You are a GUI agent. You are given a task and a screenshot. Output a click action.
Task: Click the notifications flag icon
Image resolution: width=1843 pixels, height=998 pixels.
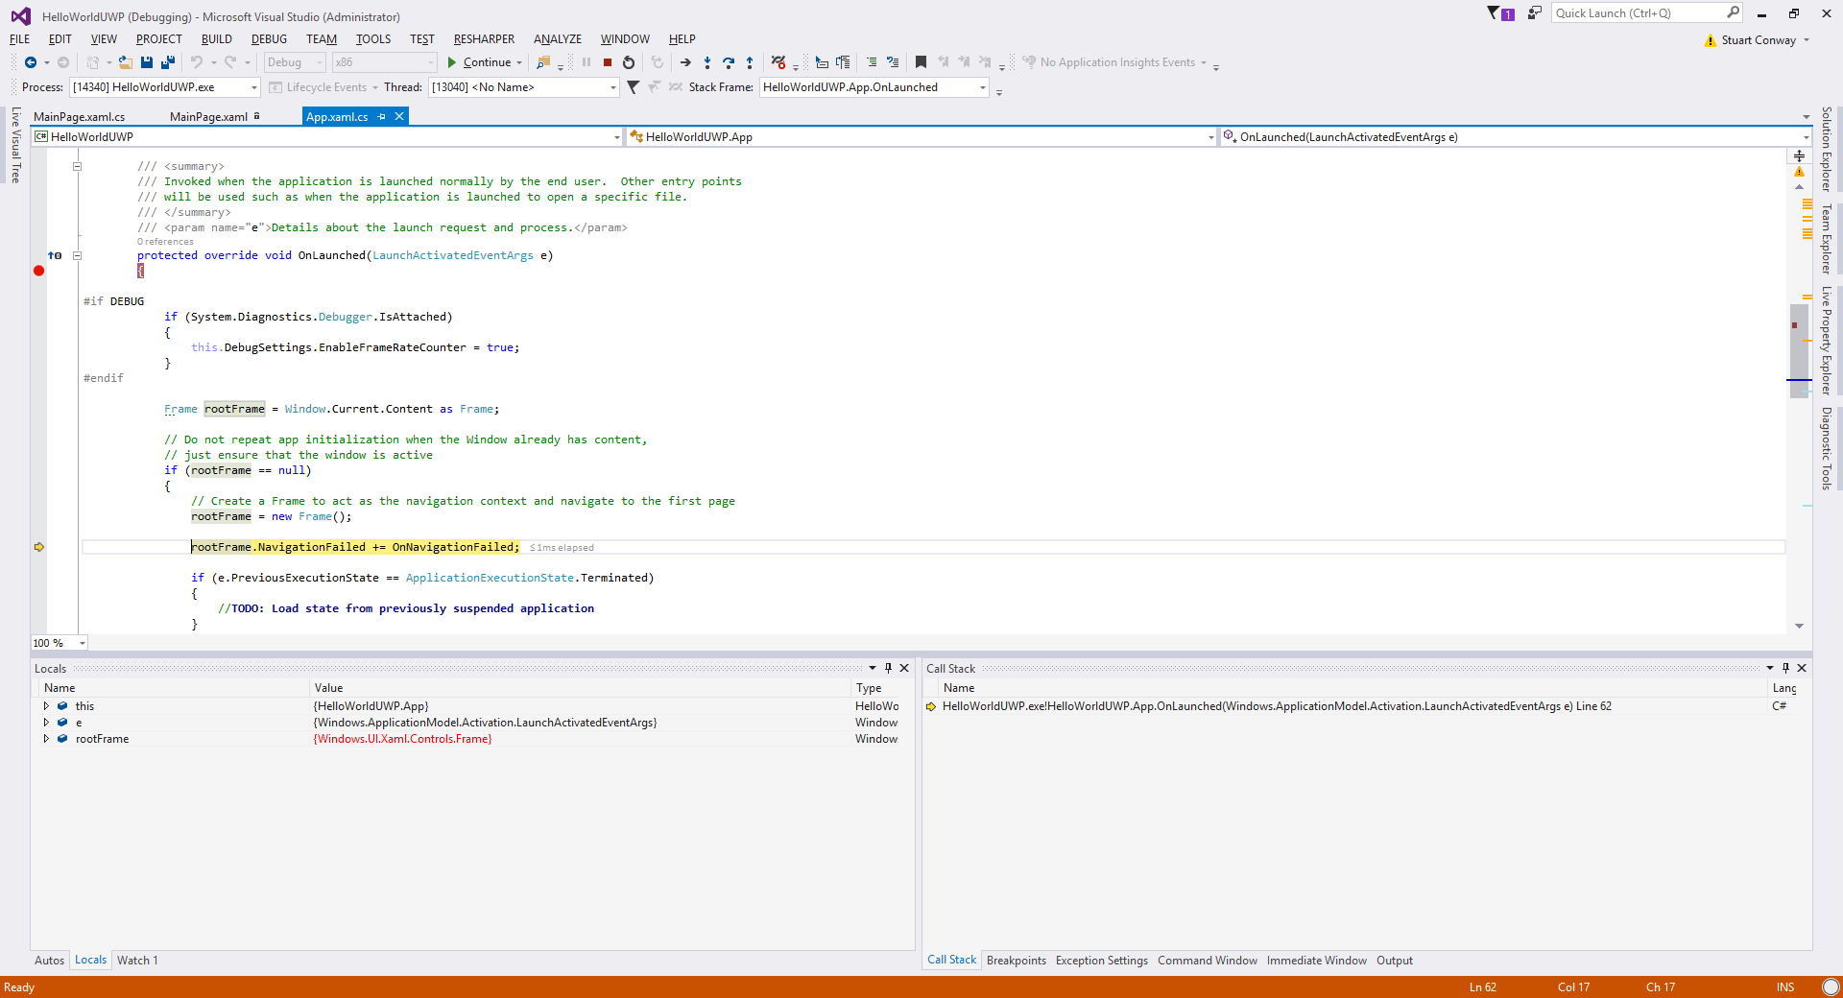tap(1499, 13)
